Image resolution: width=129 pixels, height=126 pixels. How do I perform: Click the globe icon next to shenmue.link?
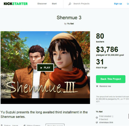coord(97,122)
